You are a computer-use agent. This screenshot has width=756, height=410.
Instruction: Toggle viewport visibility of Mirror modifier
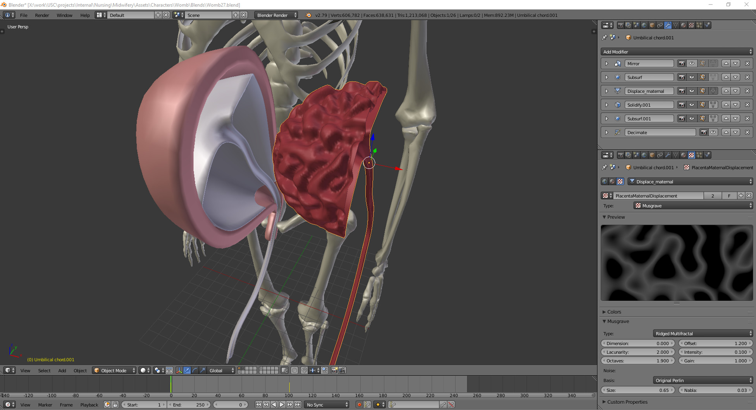(692, 63)
